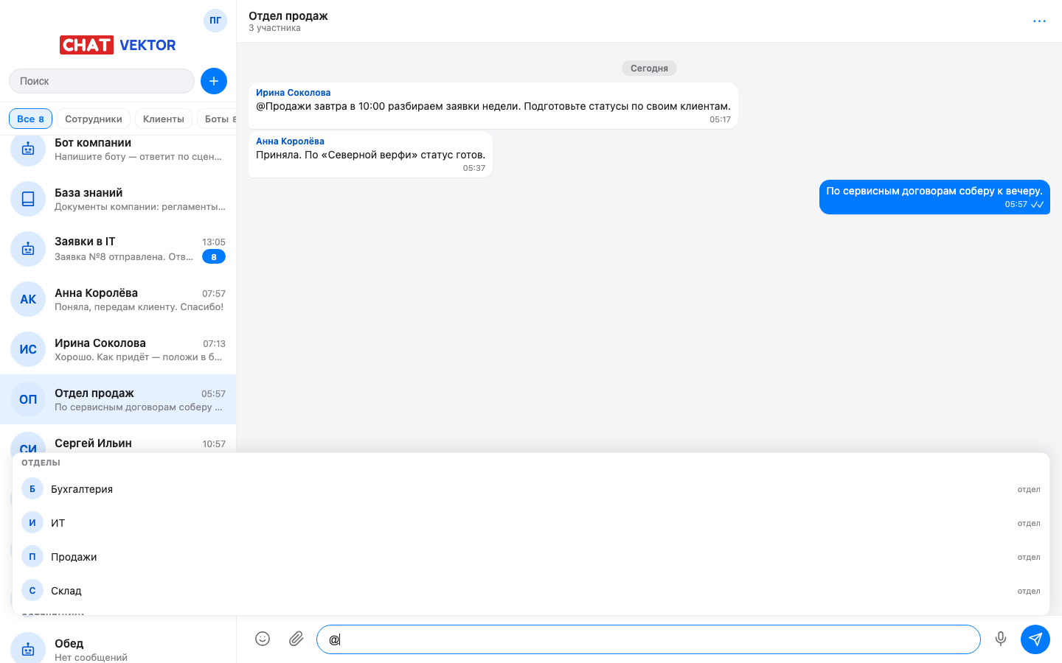This screenshot has height=663, width=1062.
Task: Click the База знаний book icon
Action: (x=28, y=199)
